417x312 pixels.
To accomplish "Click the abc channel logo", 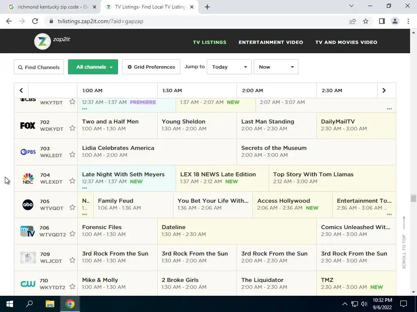I will [28, 205].
